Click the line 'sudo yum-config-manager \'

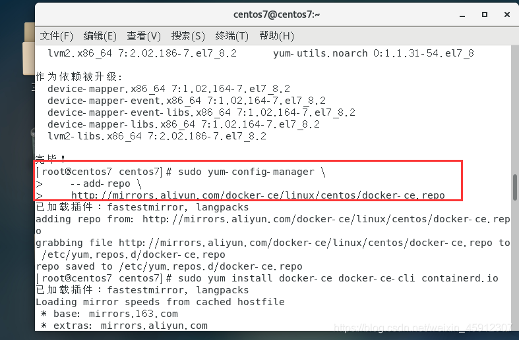tap(252, 172)
